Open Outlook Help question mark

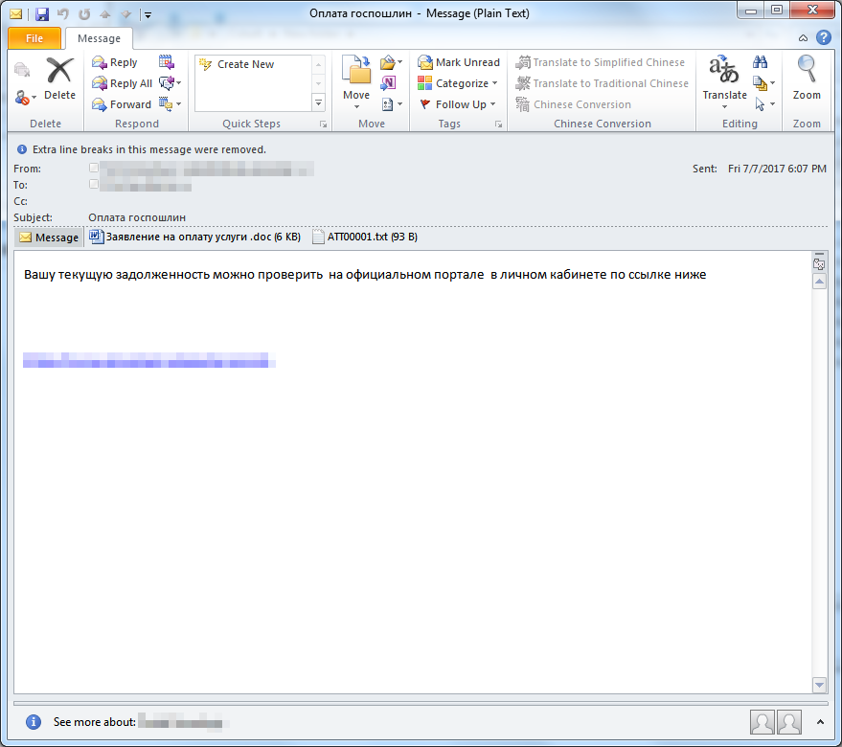[823, 37]
